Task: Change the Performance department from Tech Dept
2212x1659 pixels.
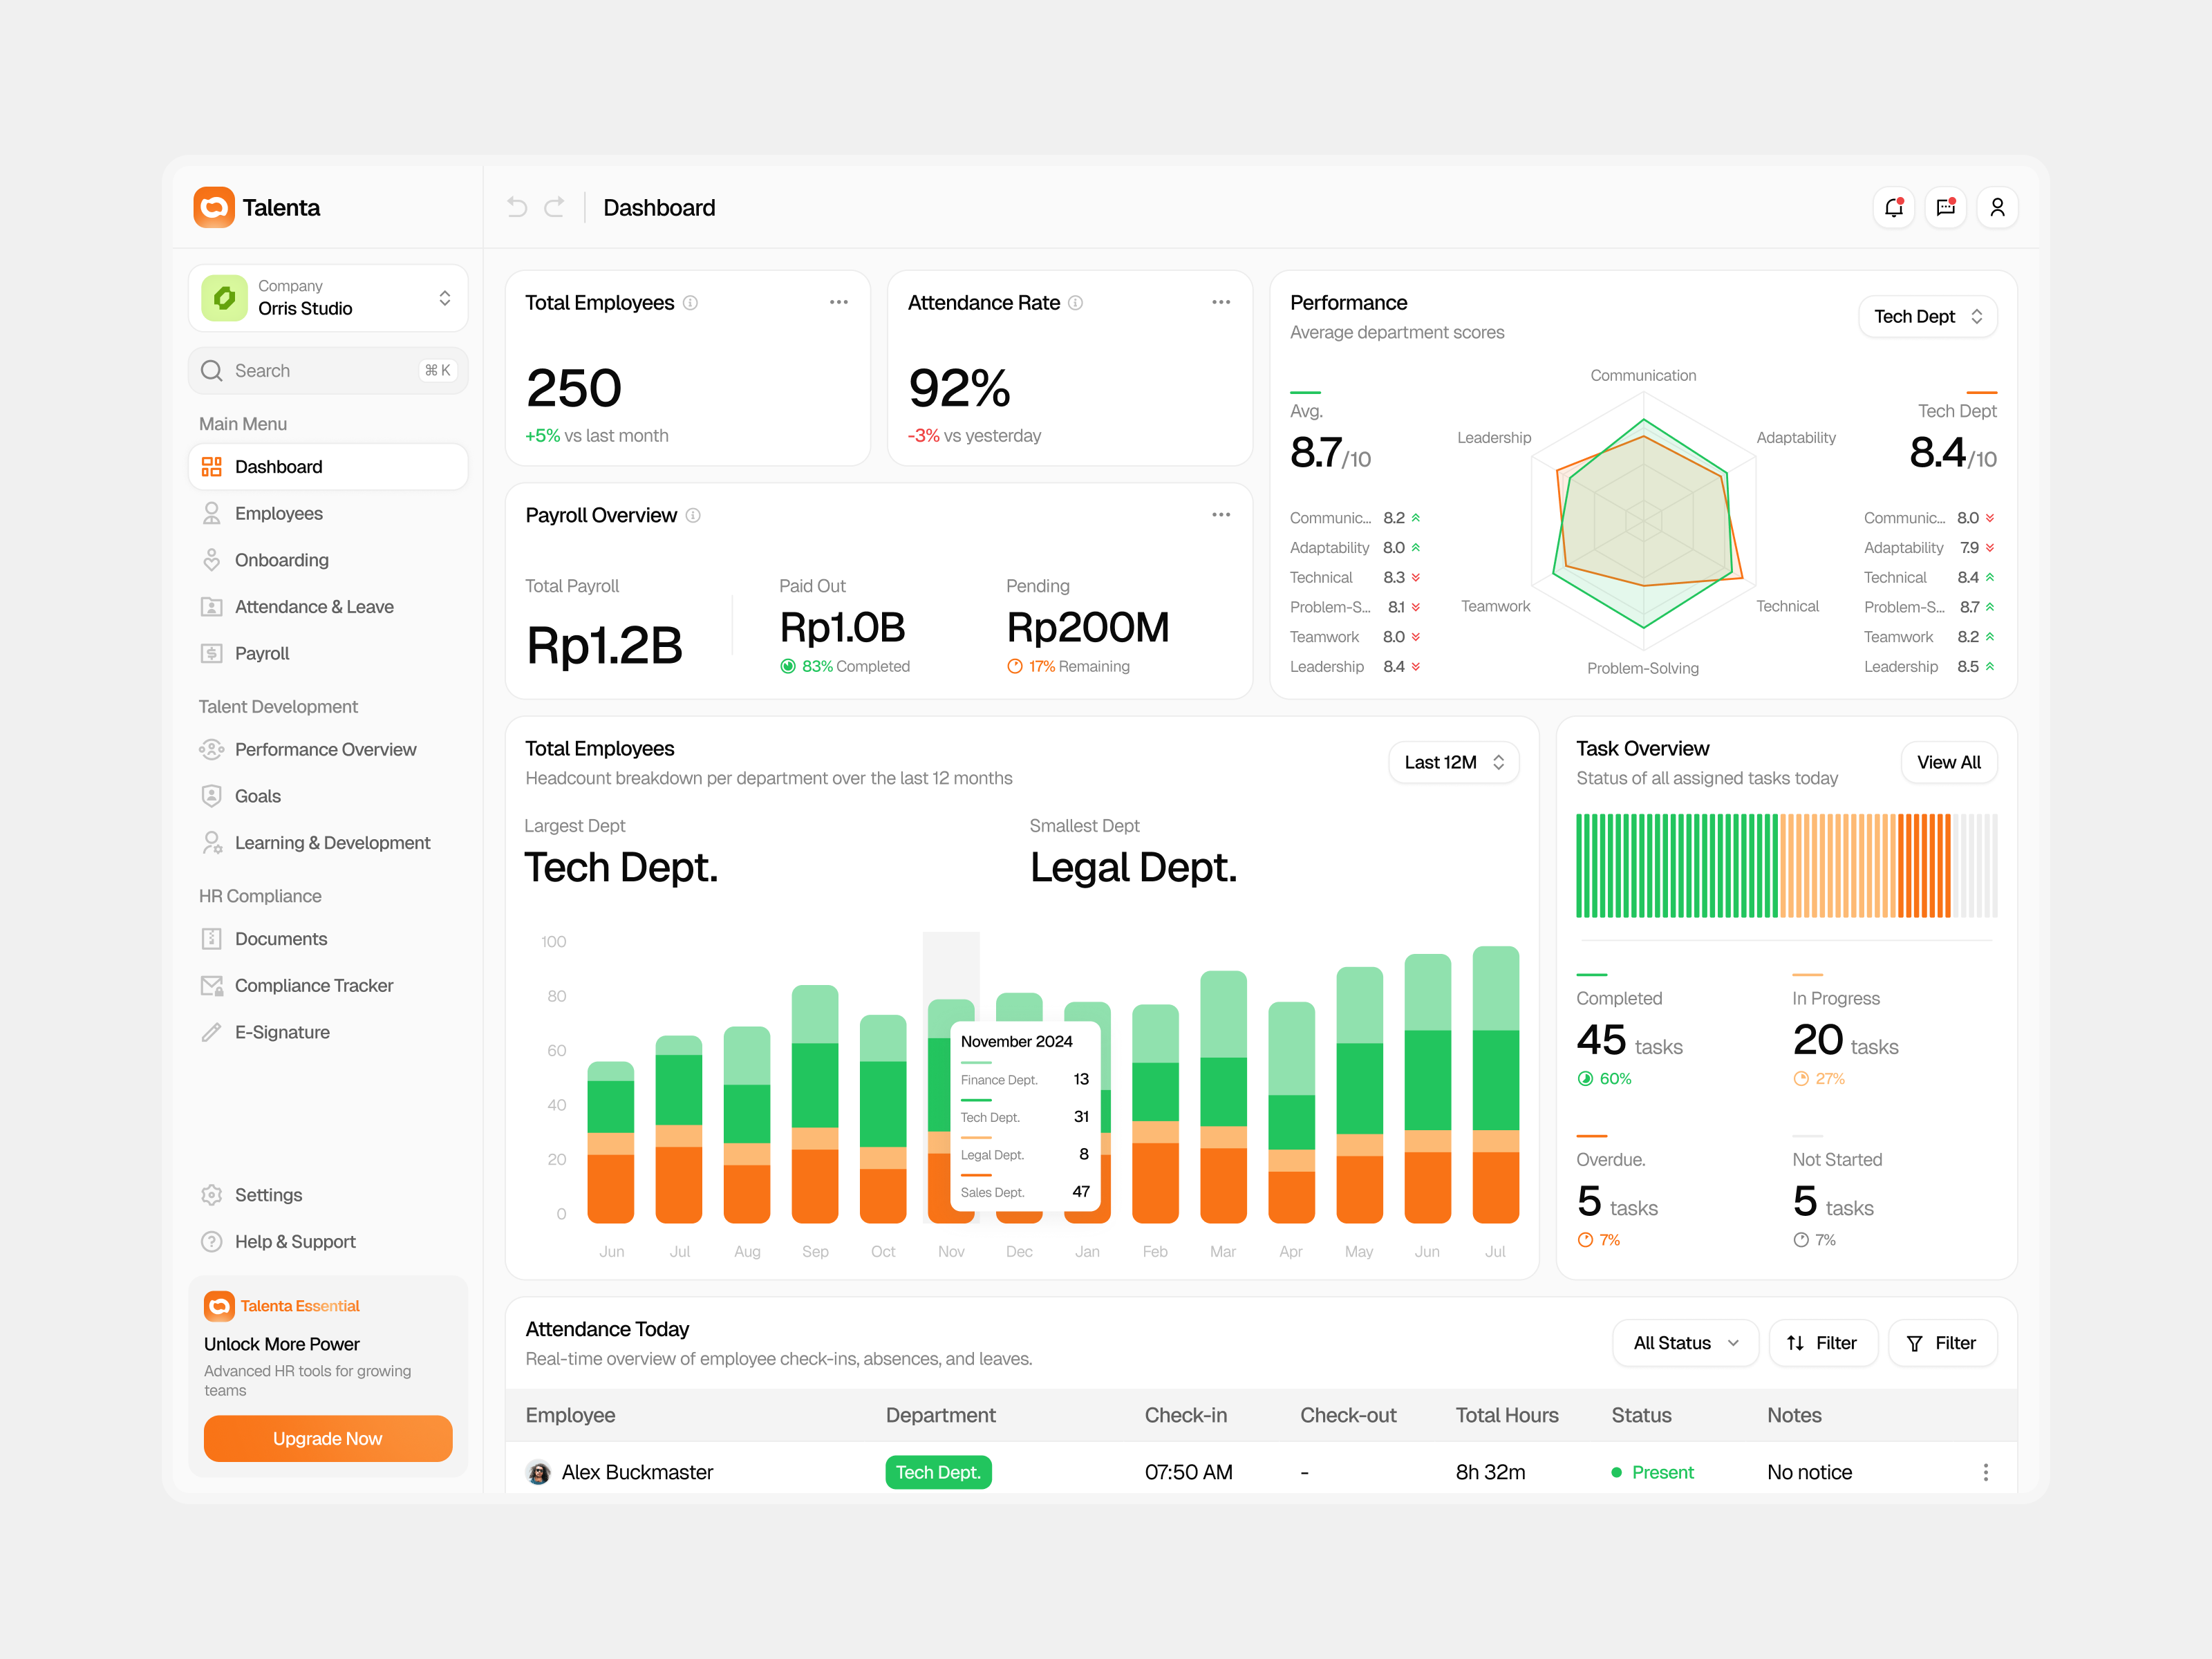Action: point(1927,316)
